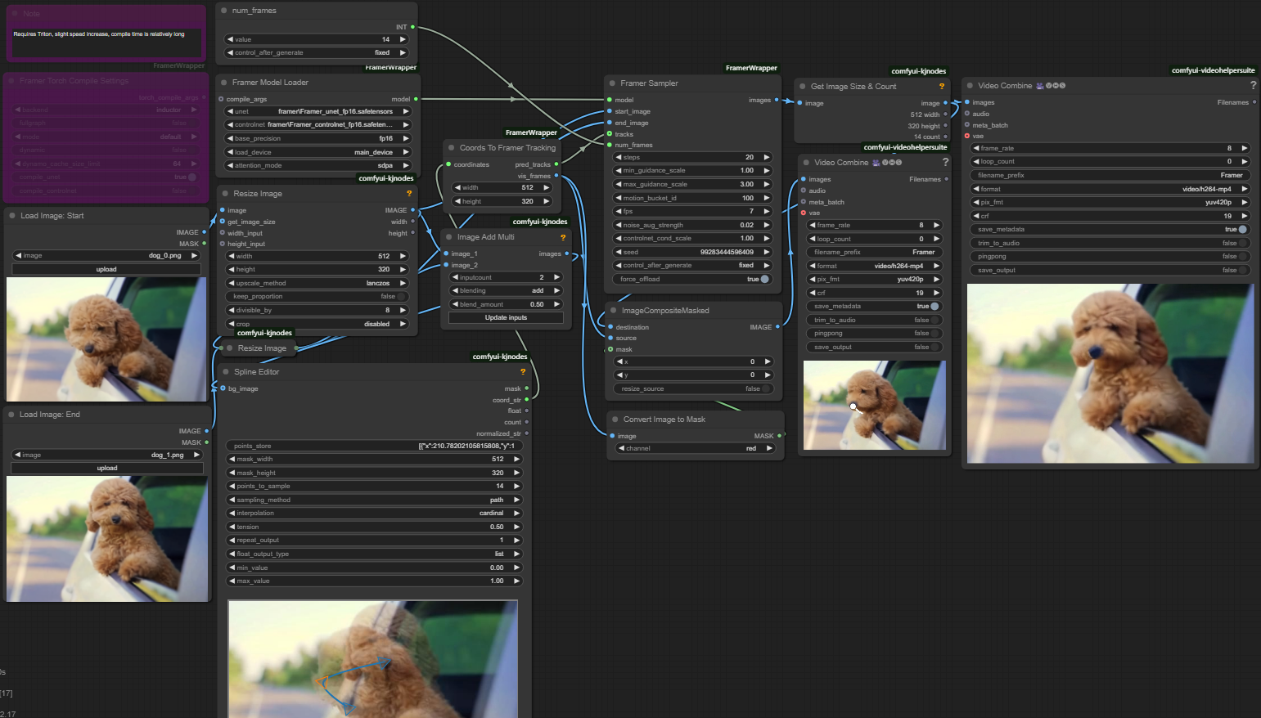The height and width of the screenshot is (718, 1261).
Task: Click the Spline Editor canvas preview
Action: (373, 659)
